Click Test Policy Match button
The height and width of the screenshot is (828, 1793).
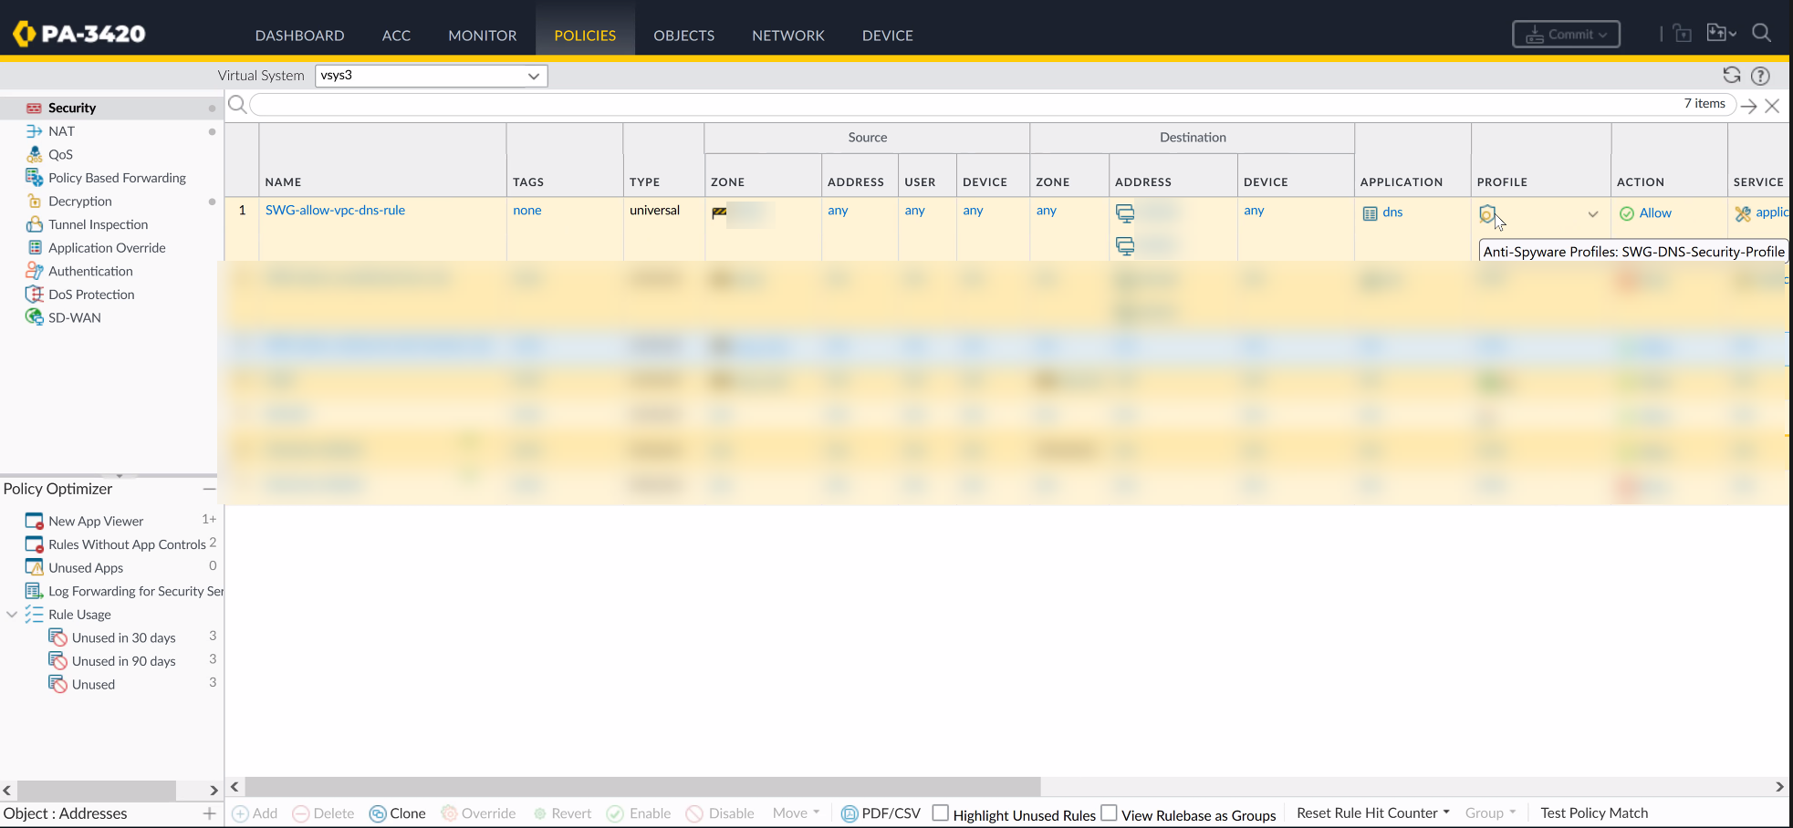click(x=1594, y=813)
